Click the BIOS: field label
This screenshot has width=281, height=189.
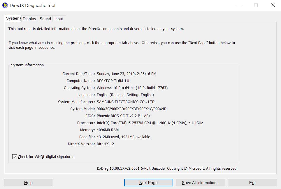[x=90, y=116]
